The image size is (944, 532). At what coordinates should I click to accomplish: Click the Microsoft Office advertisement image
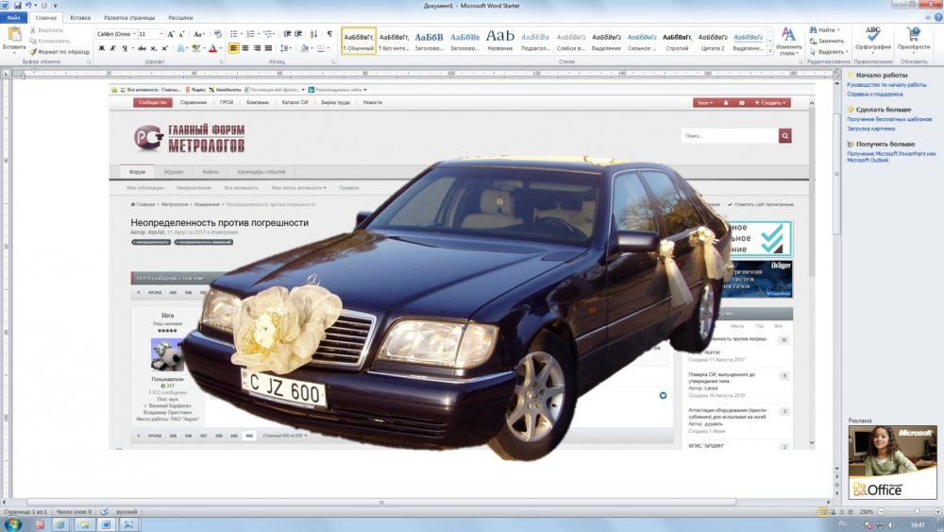[x=892, y=462]
